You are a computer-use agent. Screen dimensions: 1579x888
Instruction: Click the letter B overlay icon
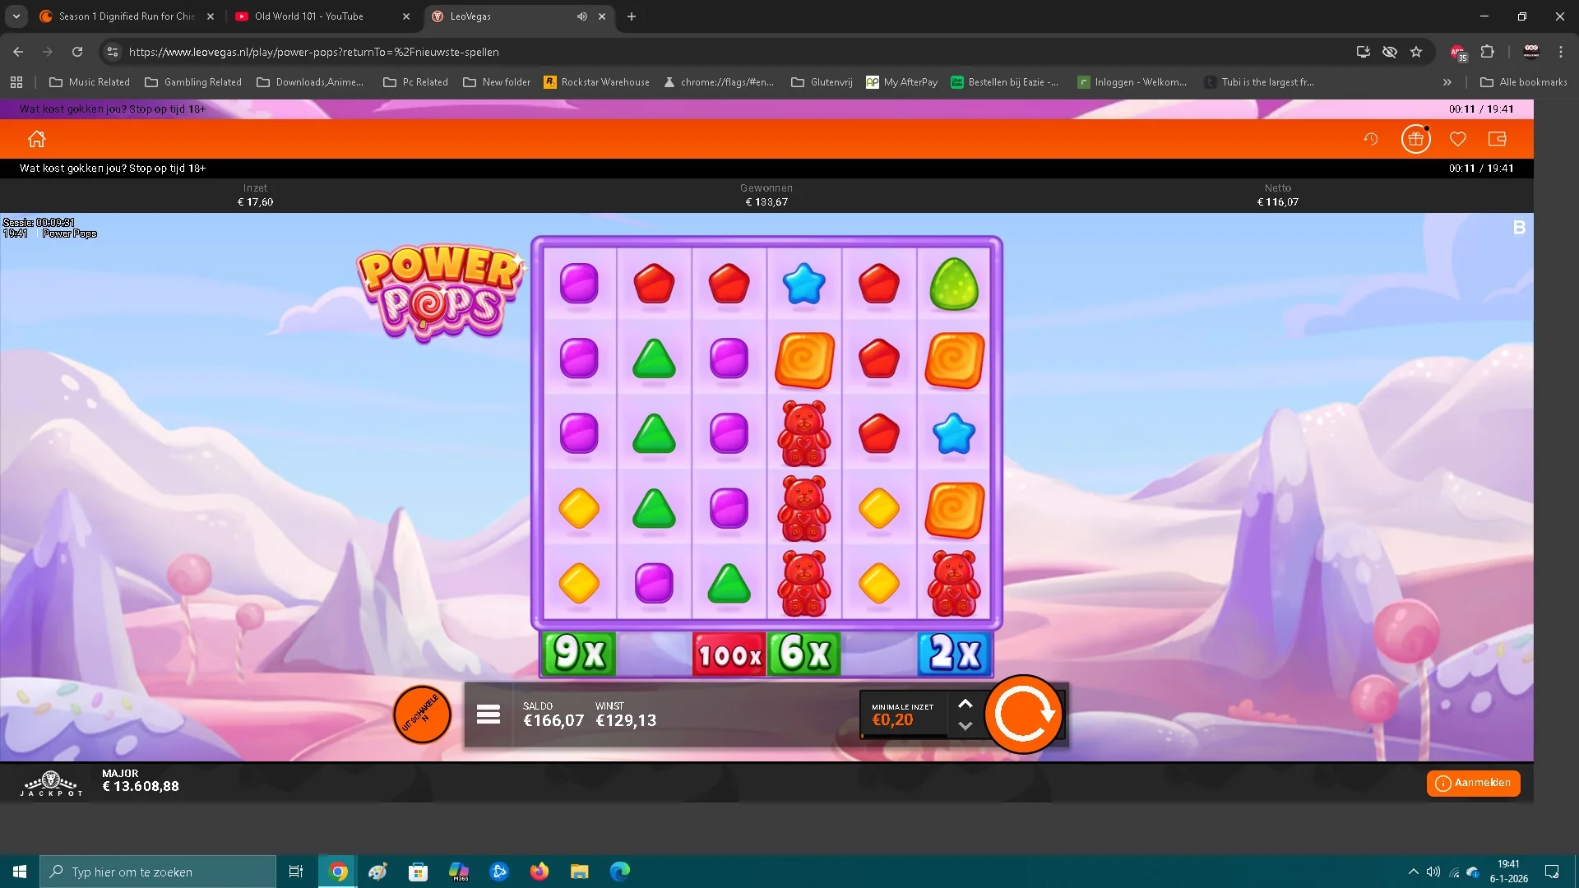tap(1519, 227)
